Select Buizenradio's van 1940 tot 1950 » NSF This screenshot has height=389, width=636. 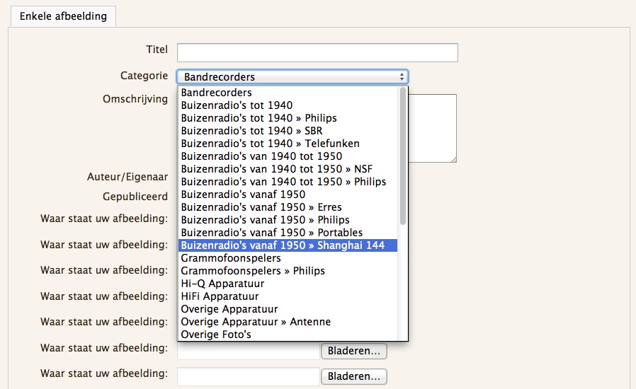276,169
